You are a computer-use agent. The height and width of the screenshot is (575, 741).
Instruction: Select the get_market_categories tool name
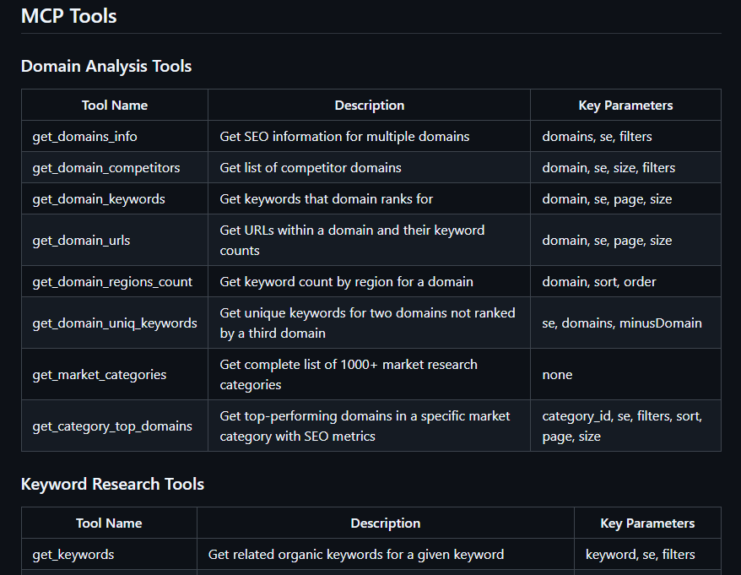(100, 375)
